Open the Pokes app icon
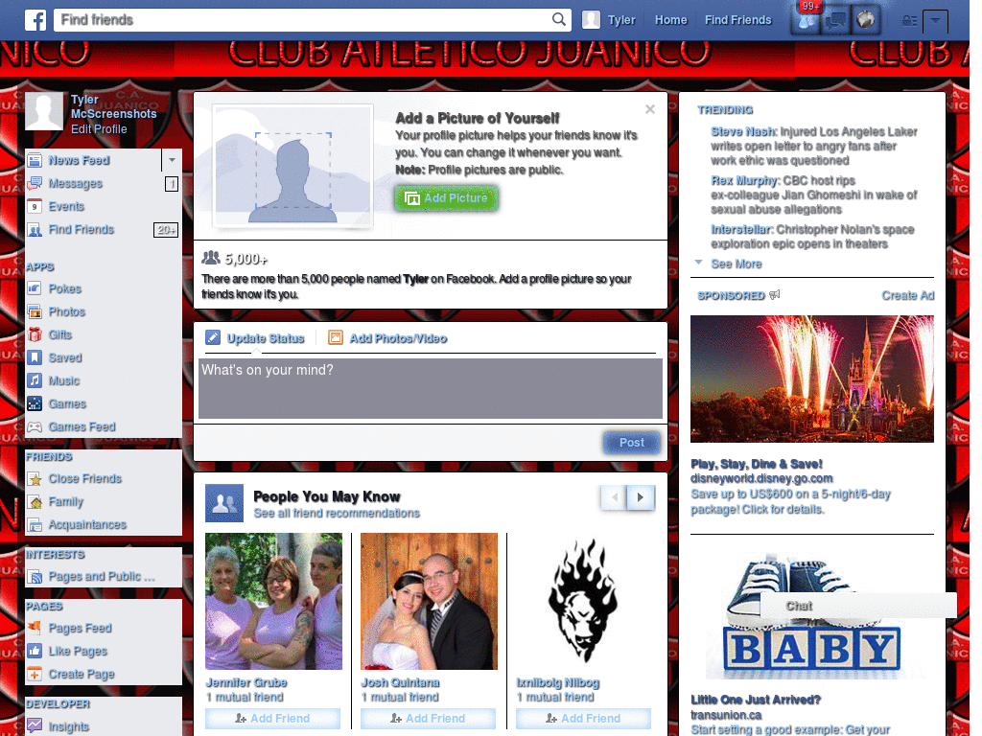The width and height of the screenshot is (982, 736). 35,288
